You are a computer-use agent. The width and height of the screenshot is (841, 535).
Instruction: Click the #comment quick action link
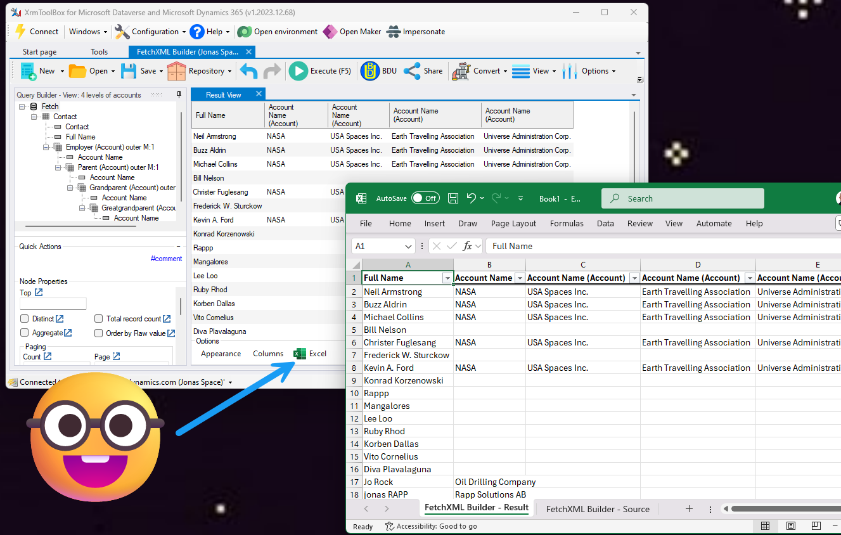(x=166, y=259)
